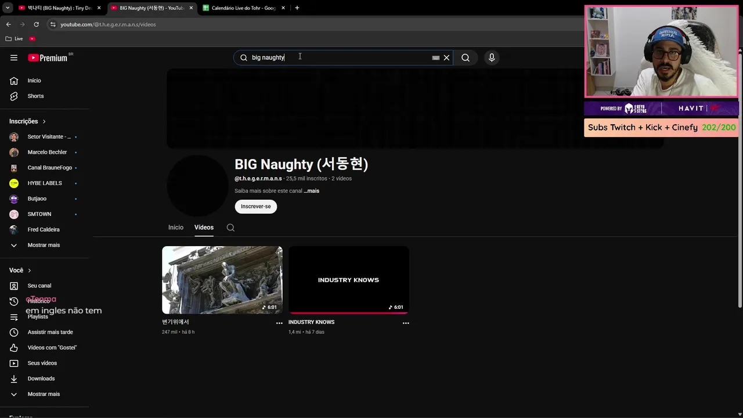Open more options for INDUSTRY KNOWS
The height and width of the screenshot is (418, 743).
tap(406, 323)
